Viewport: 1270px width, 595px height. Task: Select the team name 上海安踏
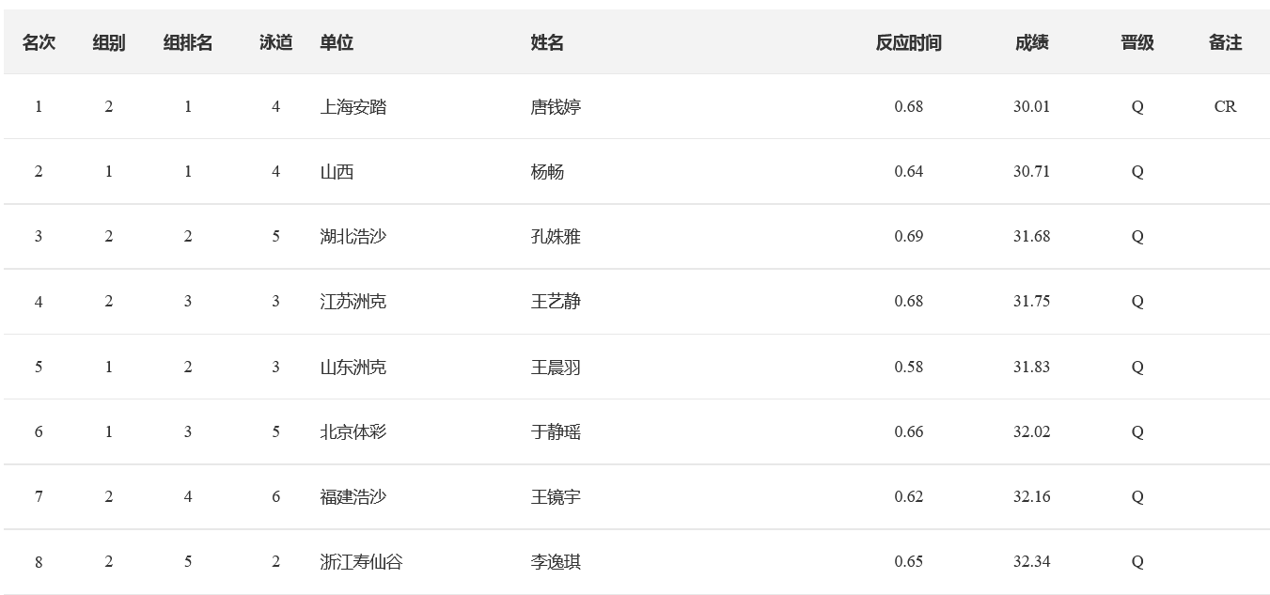pyautogui.click(x=353, y=107)
